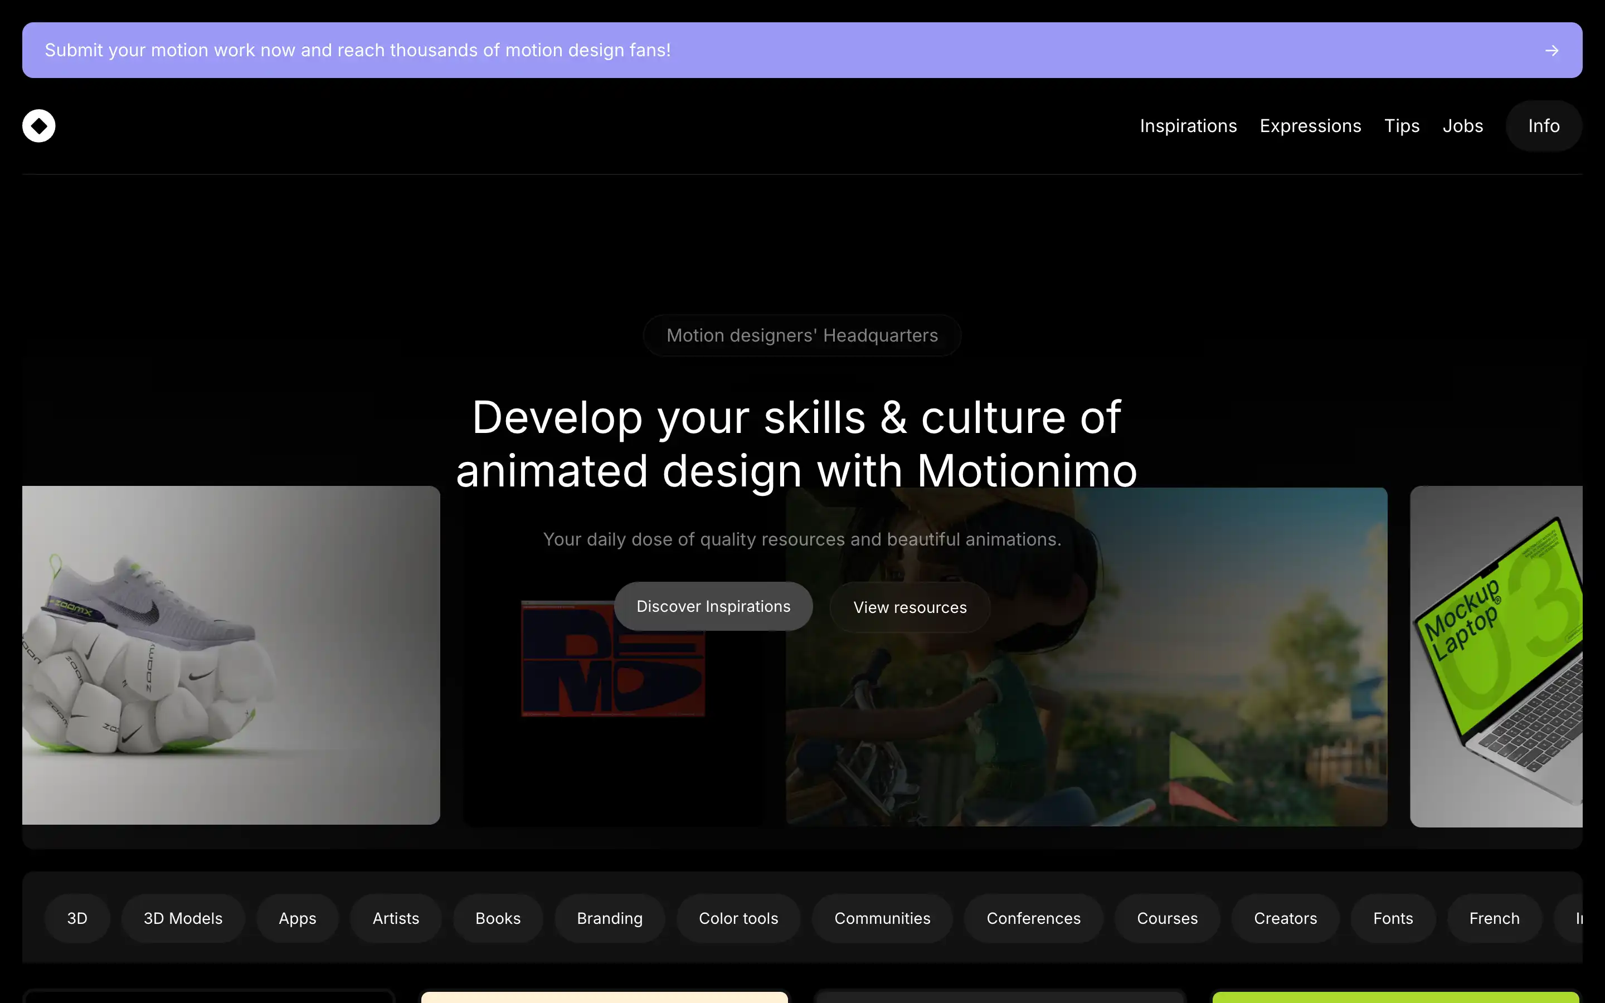Open the Apps category

(296, 918)
